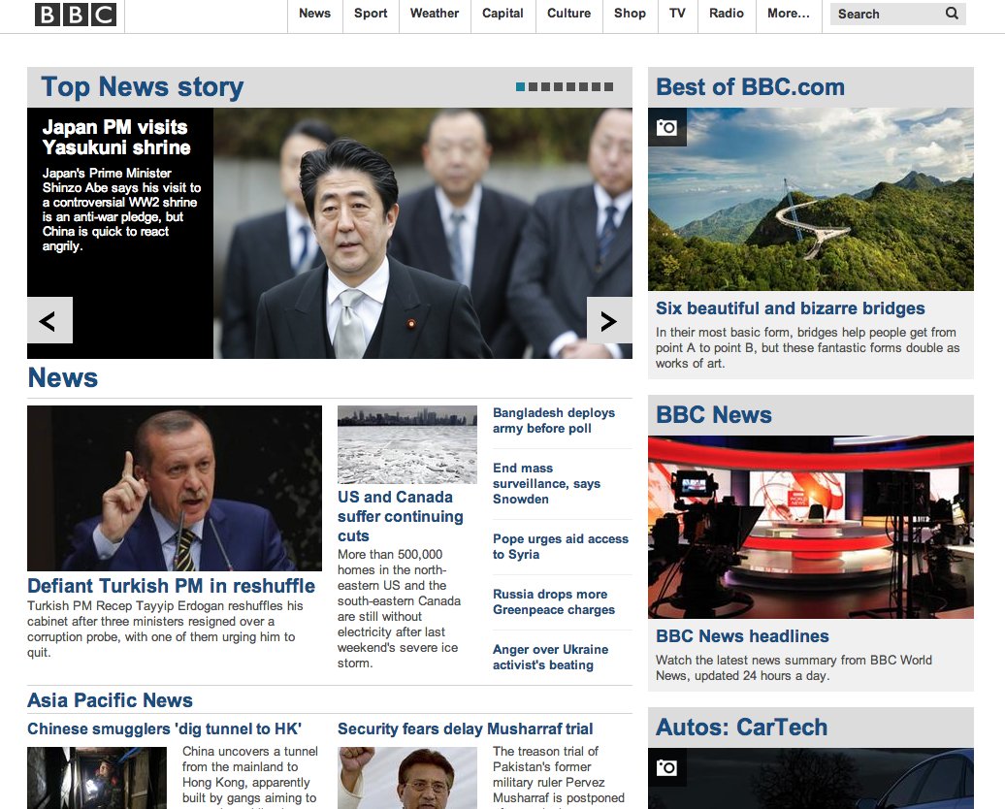Open the TV menu item
This screenshot has height=809, width=1005.
677,14
